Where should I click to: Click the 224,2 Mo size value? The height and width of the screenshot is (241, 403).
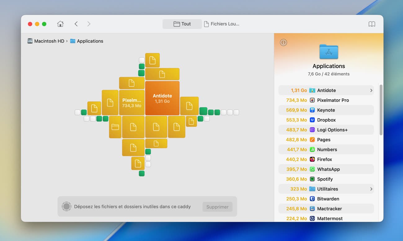coord(296,218)
